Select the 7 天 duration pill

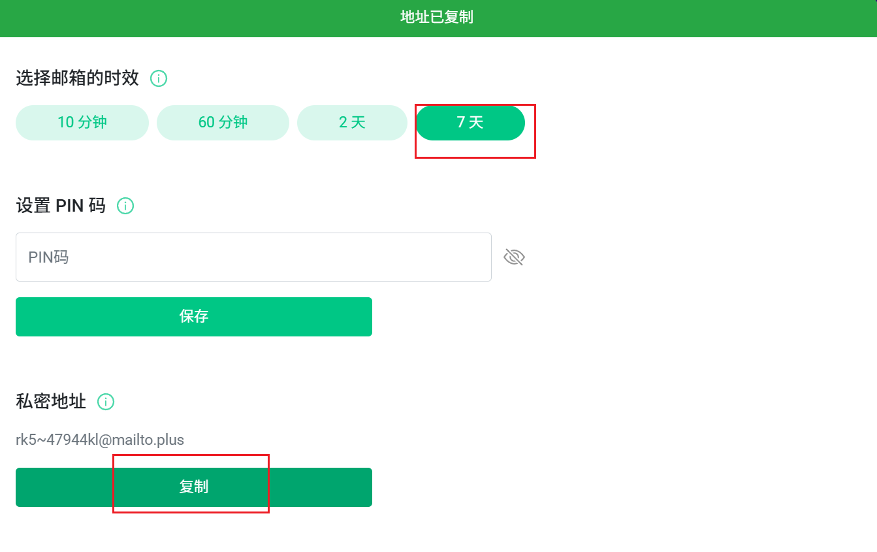coord(470,123)
